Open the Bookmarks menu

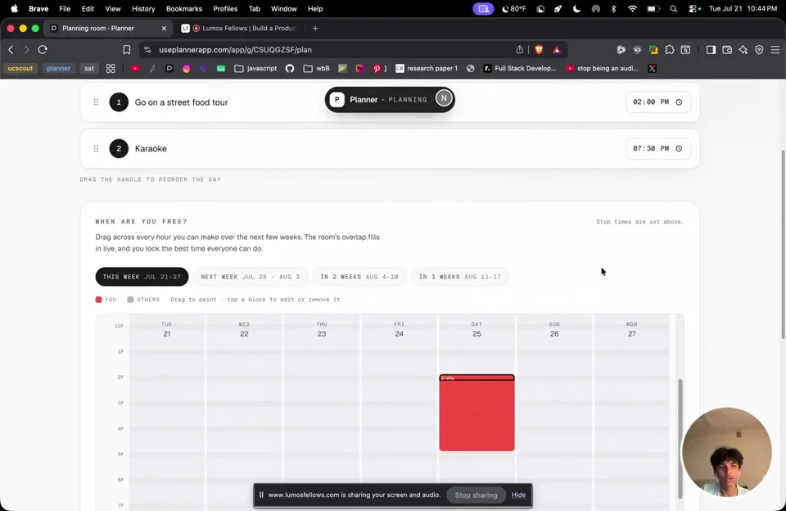pos(184,8)
